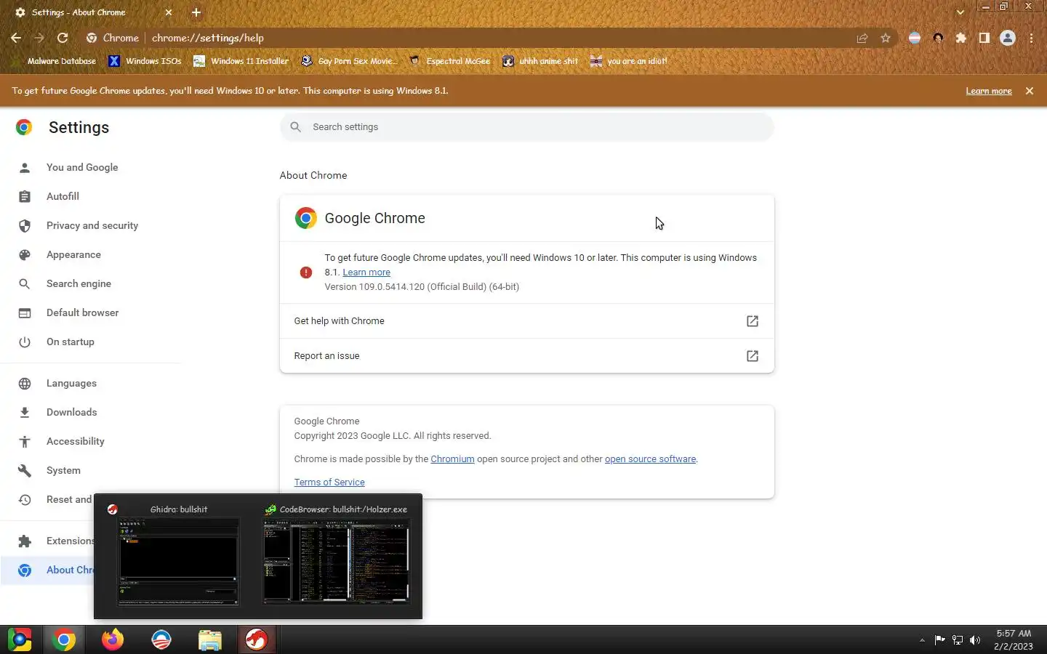This screenshot has width=1047, height=654.
Task: Dismiss the Windows 10 update infobar
Action: (1030, 91)
